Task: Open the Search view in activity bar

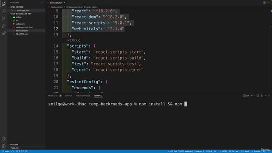Action: click(x=3, y=11)
